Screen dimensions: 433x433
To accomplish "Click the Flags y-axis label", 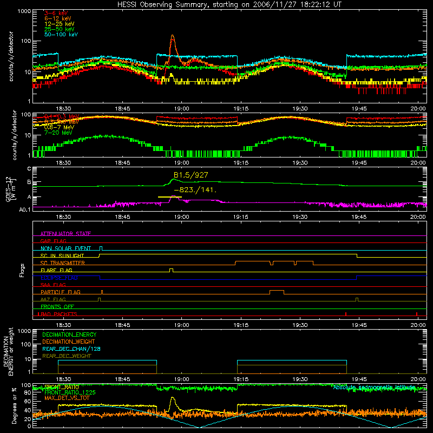I will click(x=22, y=270).
